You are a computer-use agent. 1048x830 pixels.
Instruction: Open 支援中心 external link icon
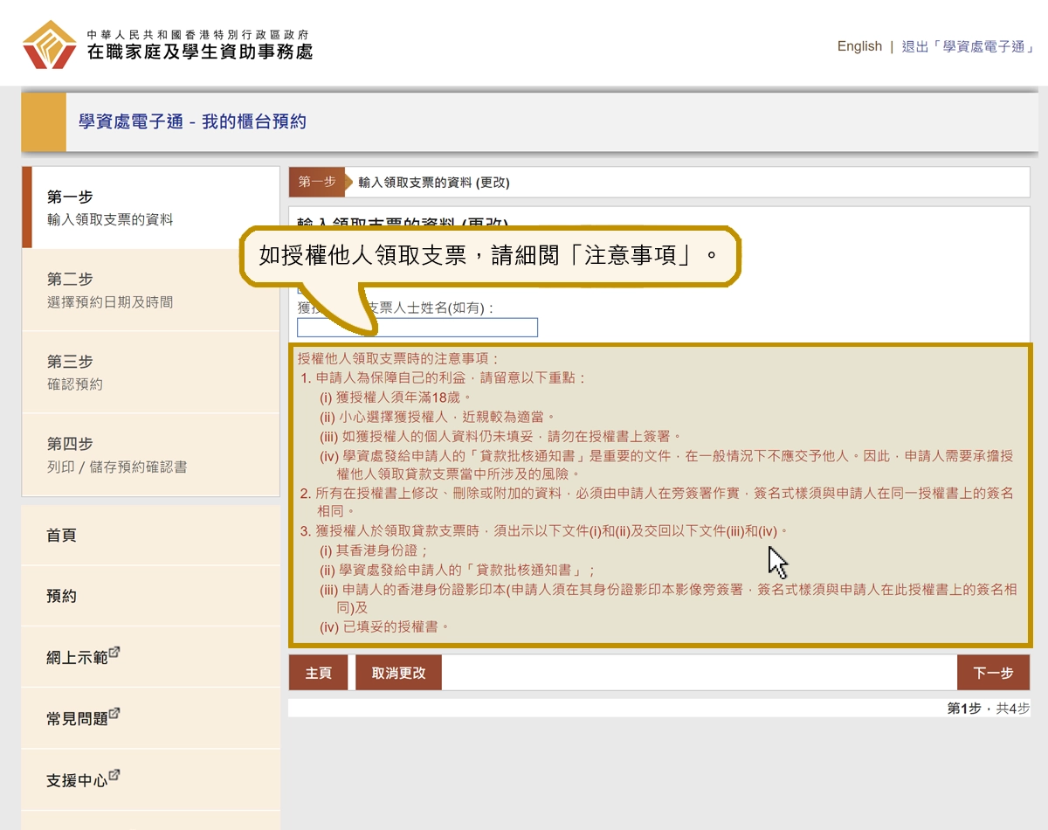(114, 775)
